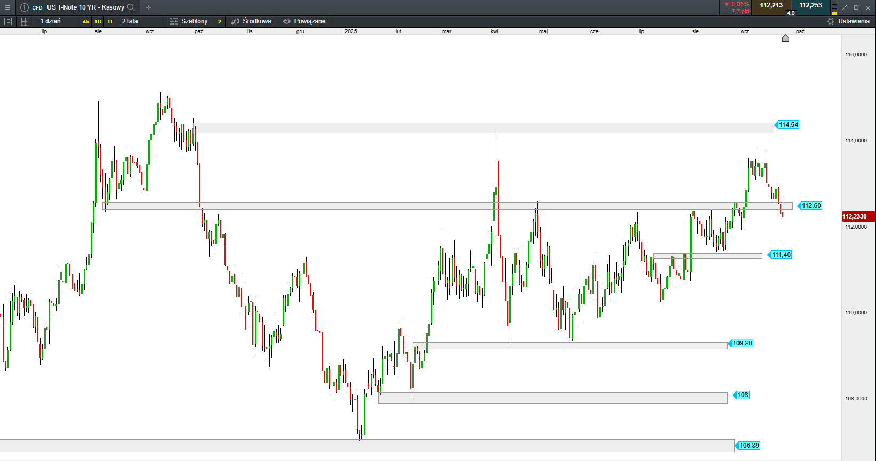Image resolution: width=876 pixels, height=461 pixels.
Task: Expand chart to fullscreen with arrows icon
Action: [845, 7]
